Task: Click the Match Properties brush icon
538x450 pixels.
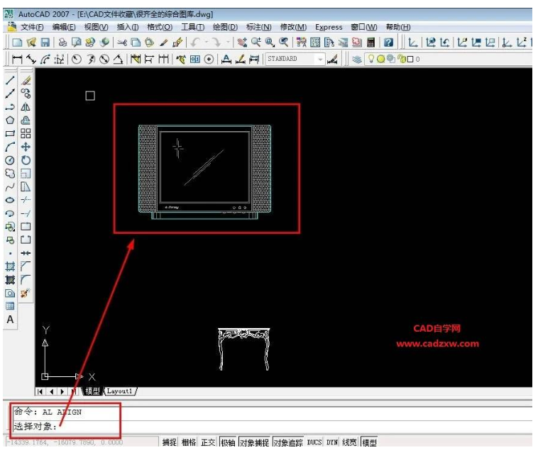Action: click(x=164, y=43)
